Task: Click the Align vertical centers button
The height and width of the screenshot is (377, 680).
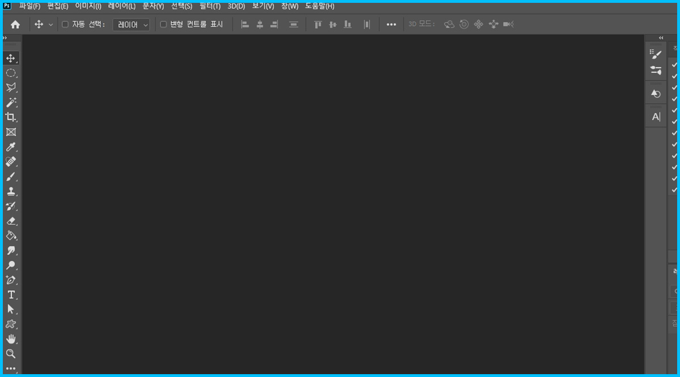Action: 333,24
